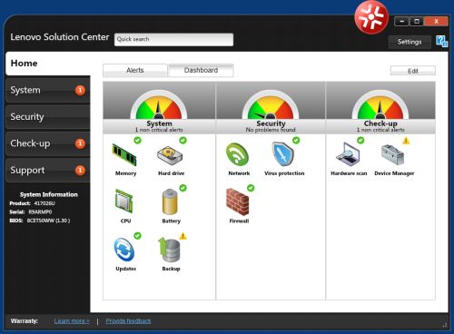Click the Settings button
Screen dimensions: 454x334
click(410, 42)
